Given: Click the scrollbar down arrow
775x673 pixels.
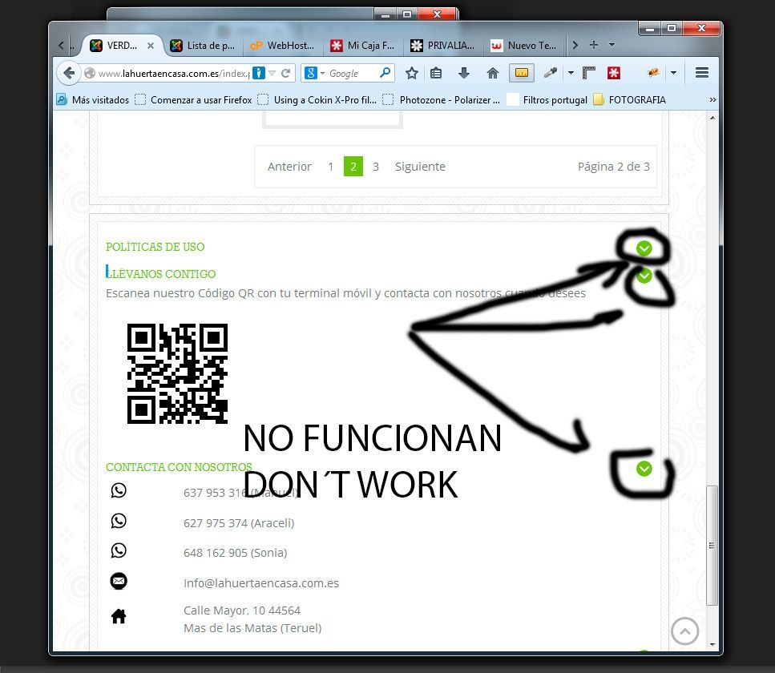Looking at the screenshot, I should point(712,644).
